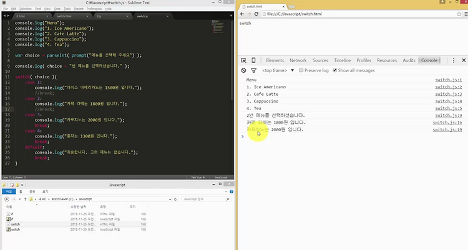468x250 pixels.
Task: Click the Sublime minimap
Action: pyautogui.click(x=218, y=27)
